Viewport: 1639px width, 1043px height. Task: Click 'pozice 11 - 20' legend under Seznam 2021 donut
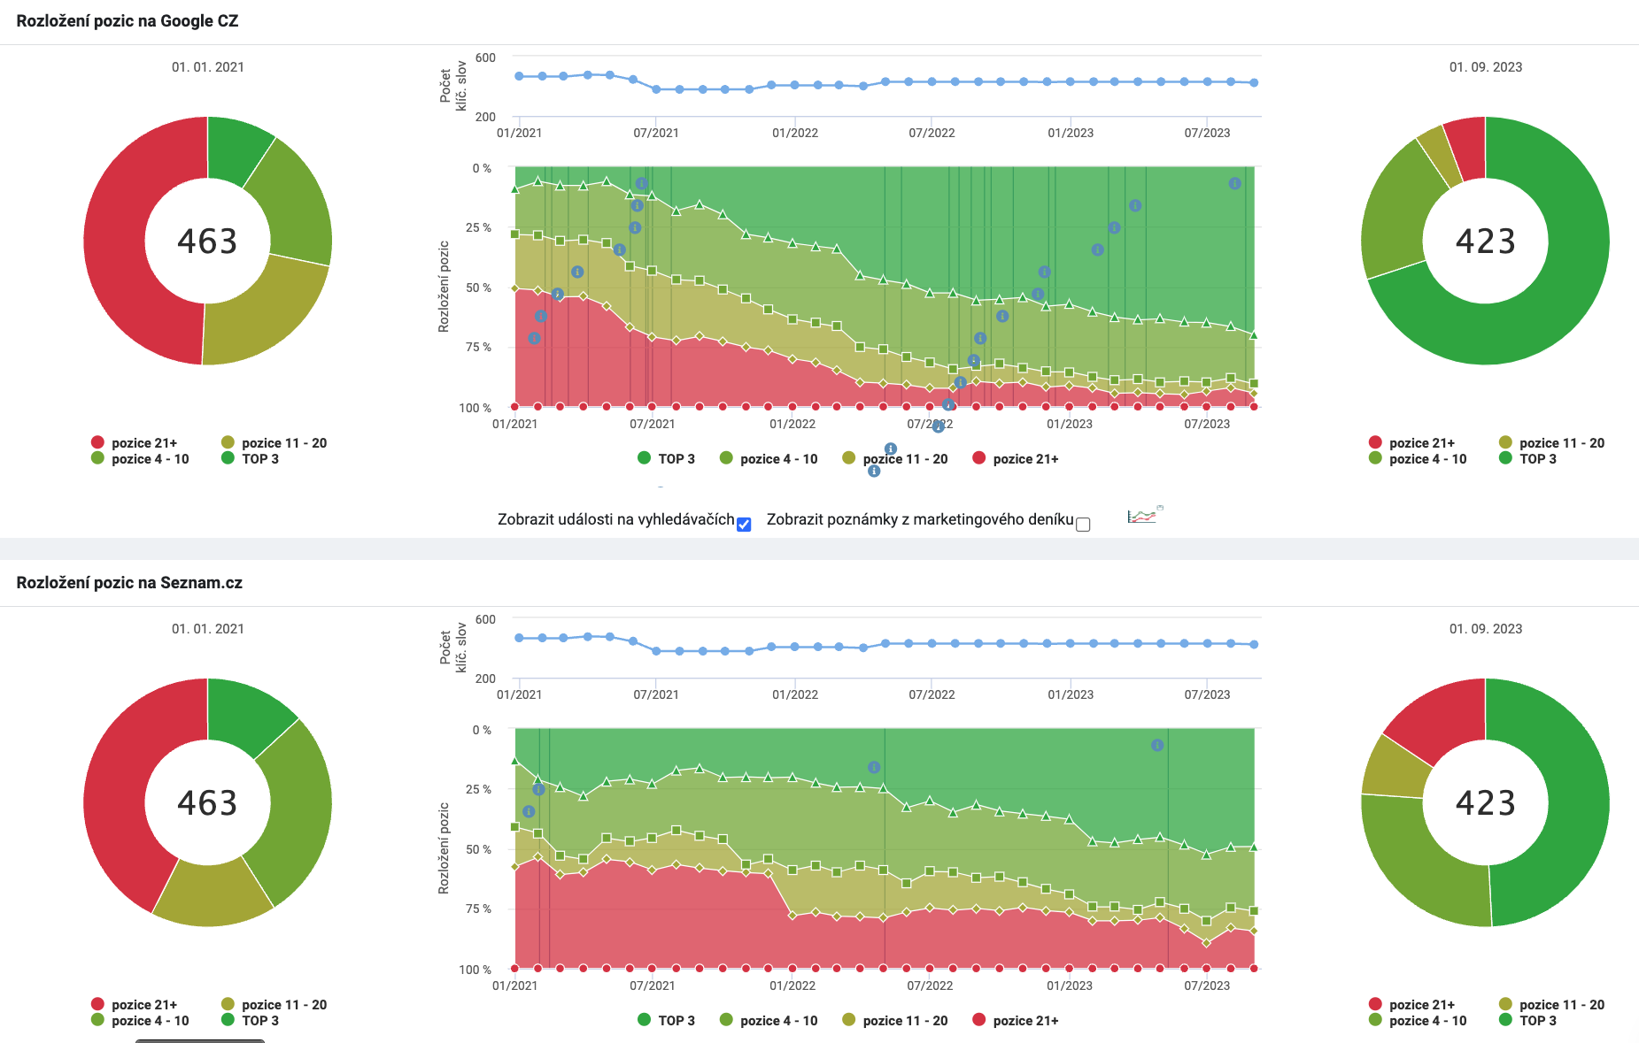[x=274, y=1004]
